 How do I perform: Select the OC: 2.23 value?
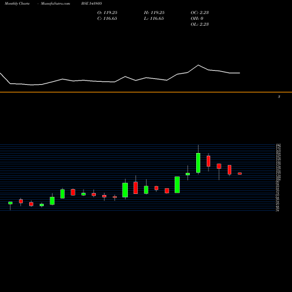click(x=200, y=13)
